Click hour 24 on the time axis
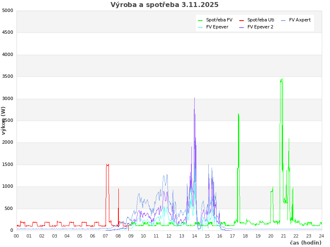 [x=321, y=236]
